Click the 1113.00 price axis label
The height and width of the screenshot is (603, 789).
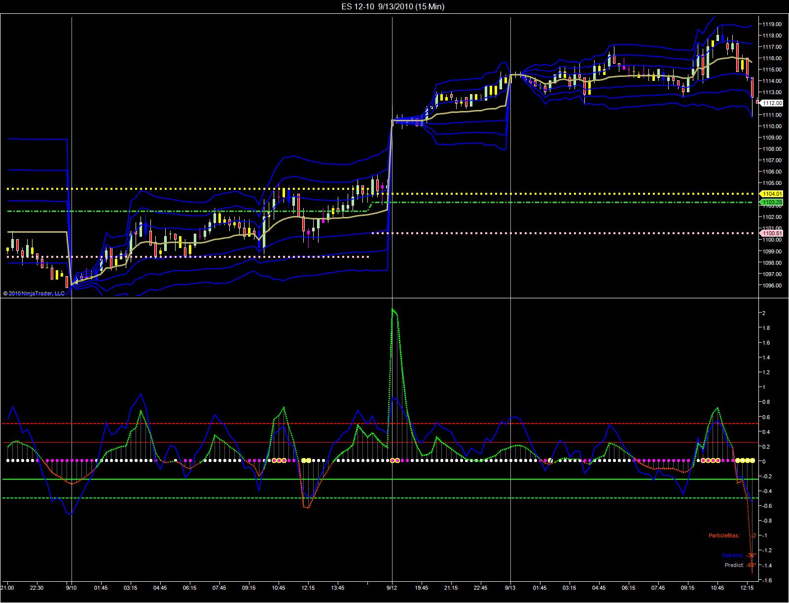pyautogui.click(x=772, y=92)
